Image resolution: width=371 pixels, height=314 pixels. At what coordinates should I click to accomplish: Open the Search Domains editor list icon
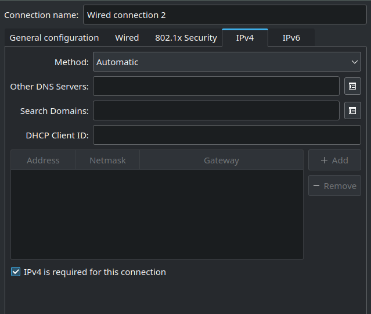[352, 110]
